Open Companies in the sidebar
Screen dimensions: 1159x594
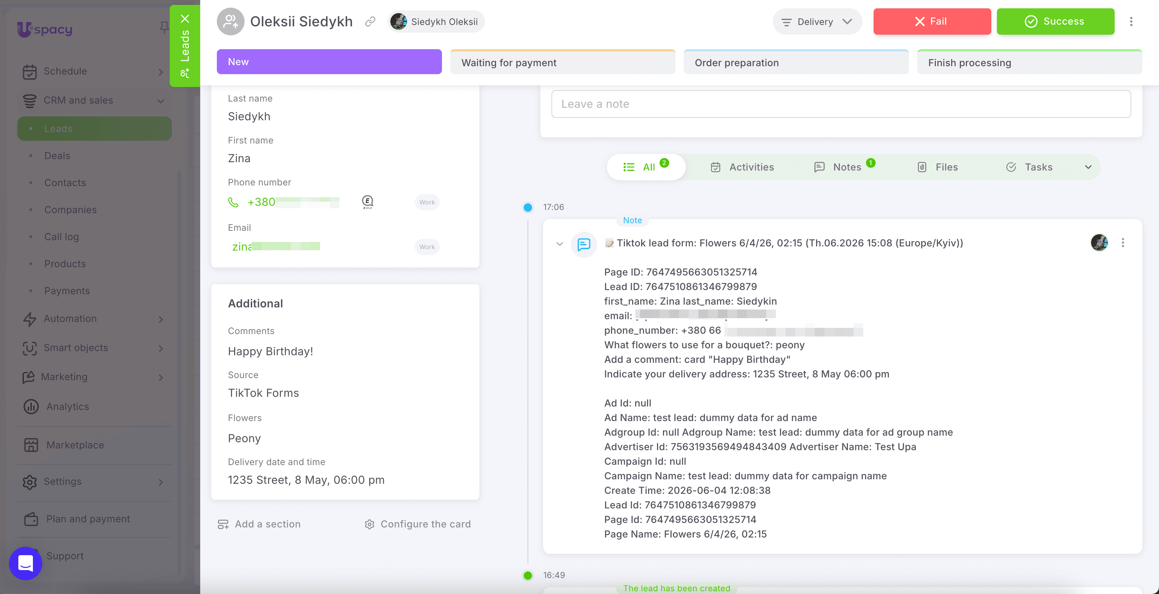click(x=71, y=210)
